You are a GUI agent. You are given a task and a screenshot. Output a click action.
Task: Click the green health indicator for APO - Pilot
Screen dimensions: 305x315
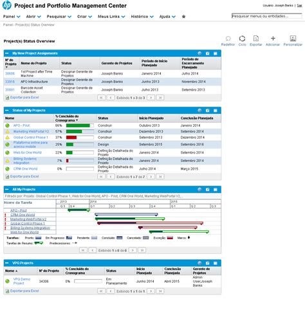(x=7, y=125)
